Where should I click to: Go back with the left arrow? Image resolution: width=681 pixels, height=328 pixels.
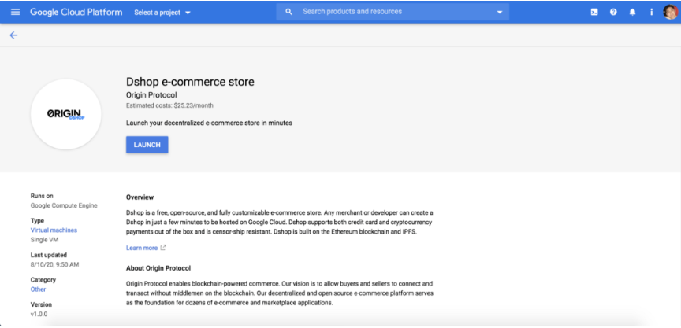click(14, 35)
